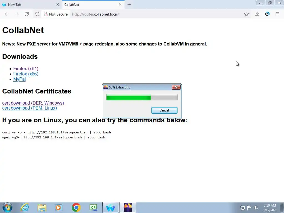
Task: Click the Not Secure lock indicator
Action: 56,14
